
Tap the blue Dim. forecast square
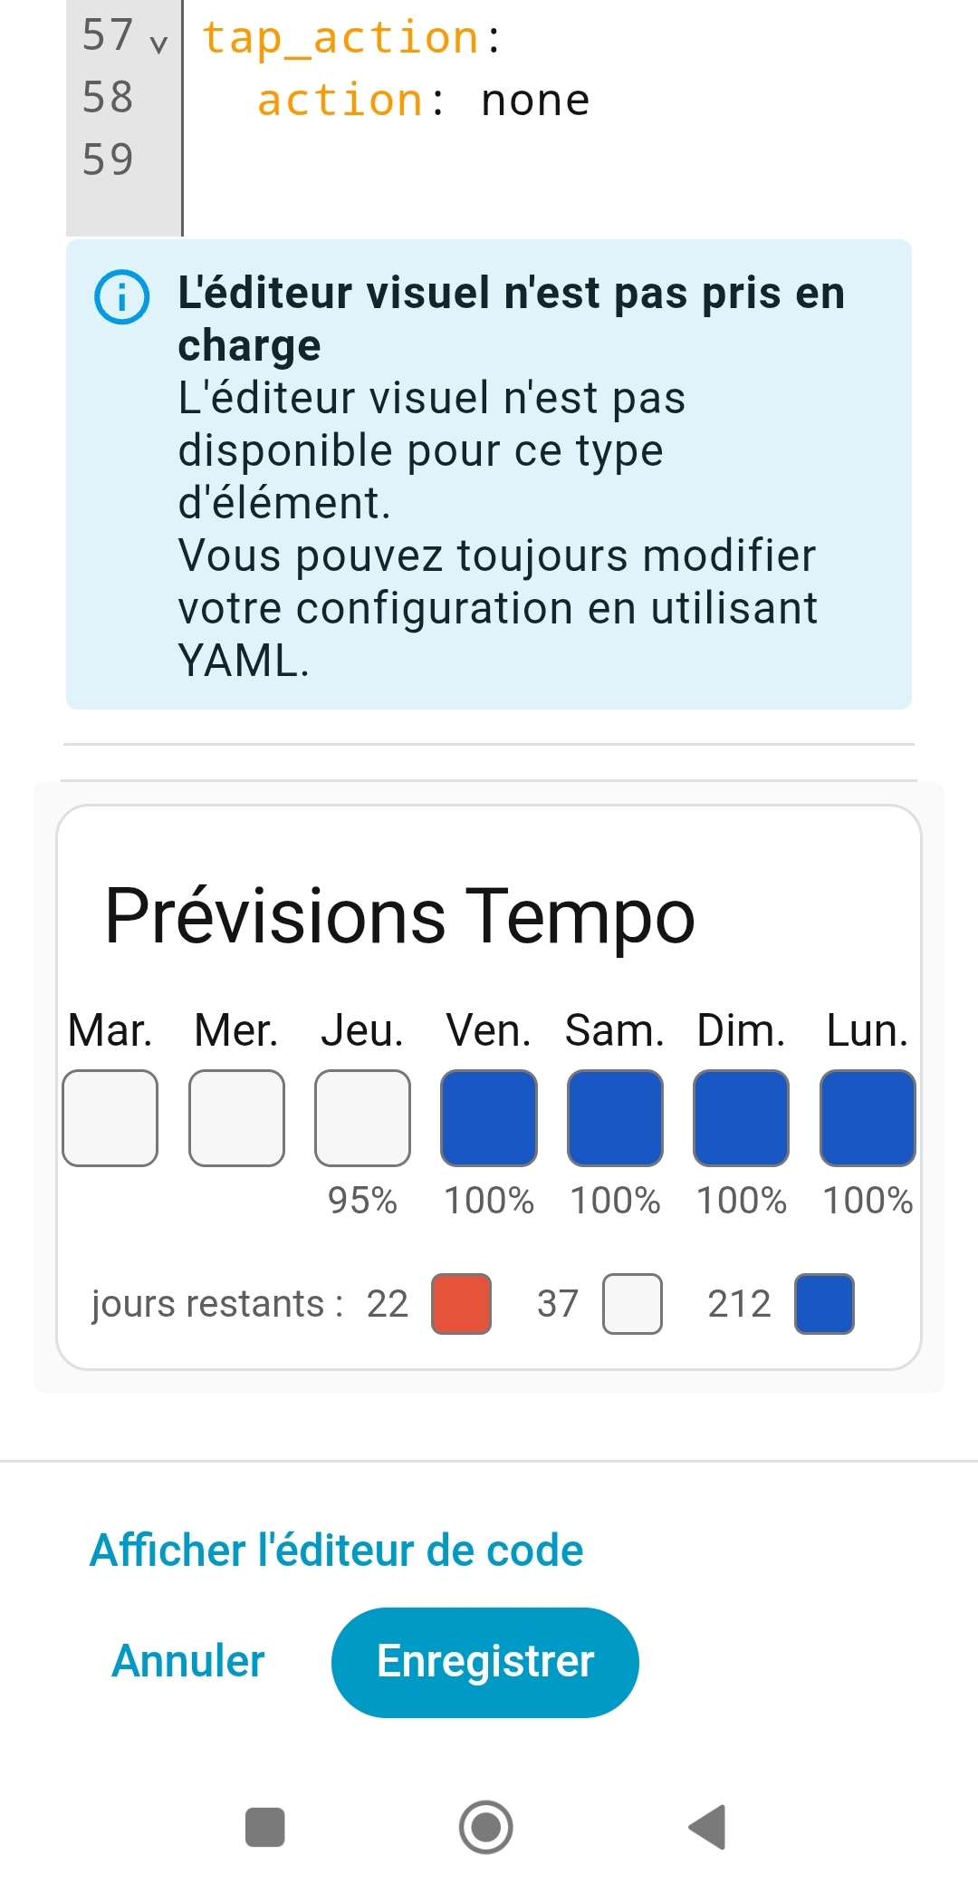[741, 1118]
